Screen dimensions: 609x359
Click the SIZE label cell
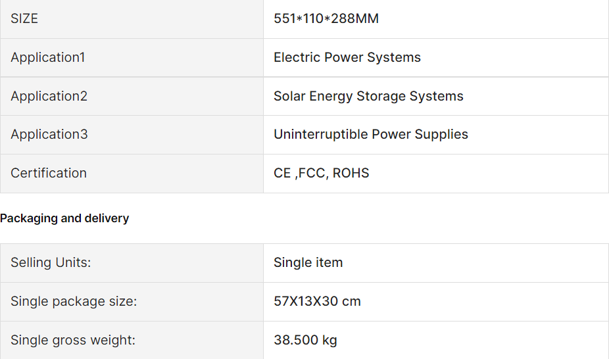click(24, 19)
